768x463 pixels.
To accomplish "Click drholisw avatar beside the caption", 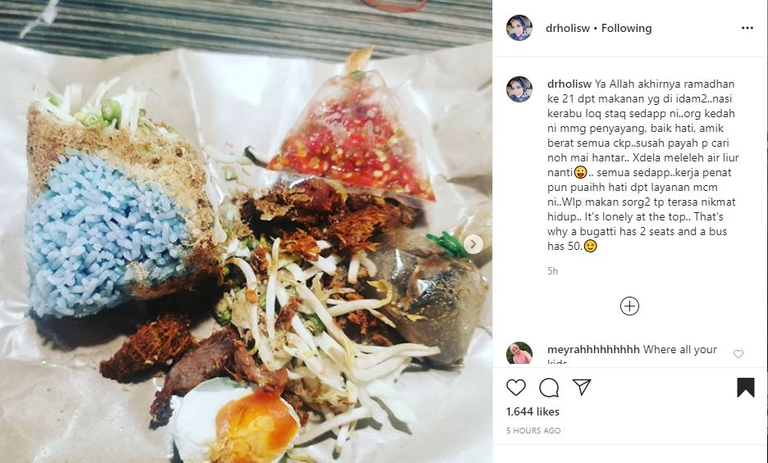I will (519, 89).
